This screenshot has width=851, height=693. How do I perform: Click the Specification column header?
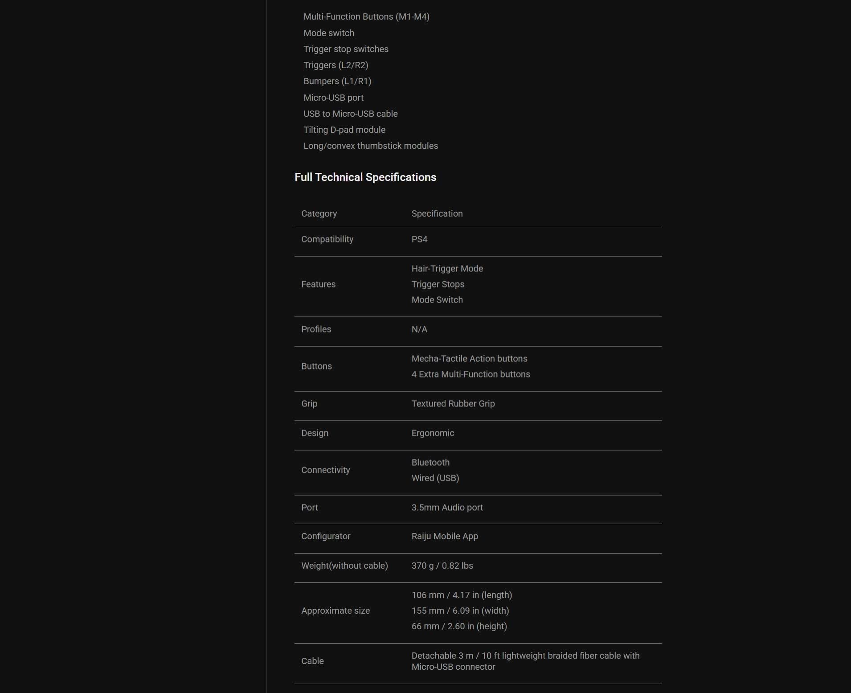click(x=437, y=213)
